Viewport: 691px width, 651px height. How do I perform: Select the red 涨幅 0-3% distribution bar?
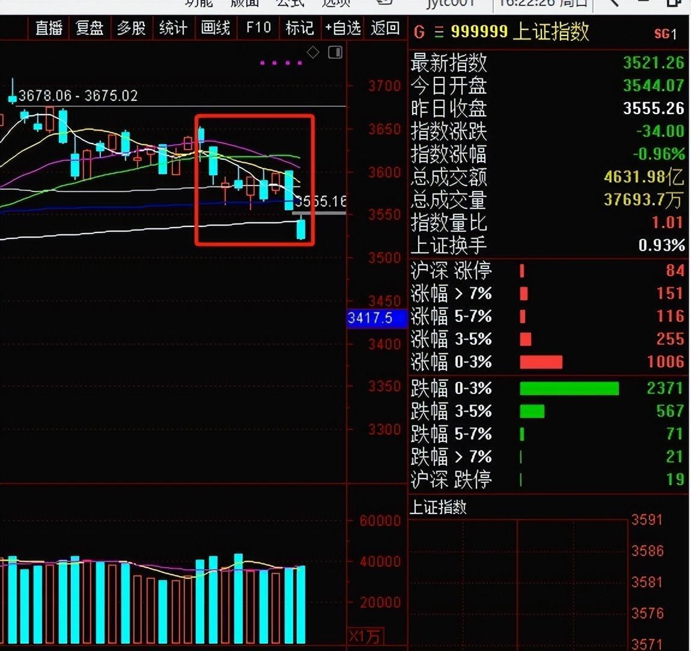[541, 362]
